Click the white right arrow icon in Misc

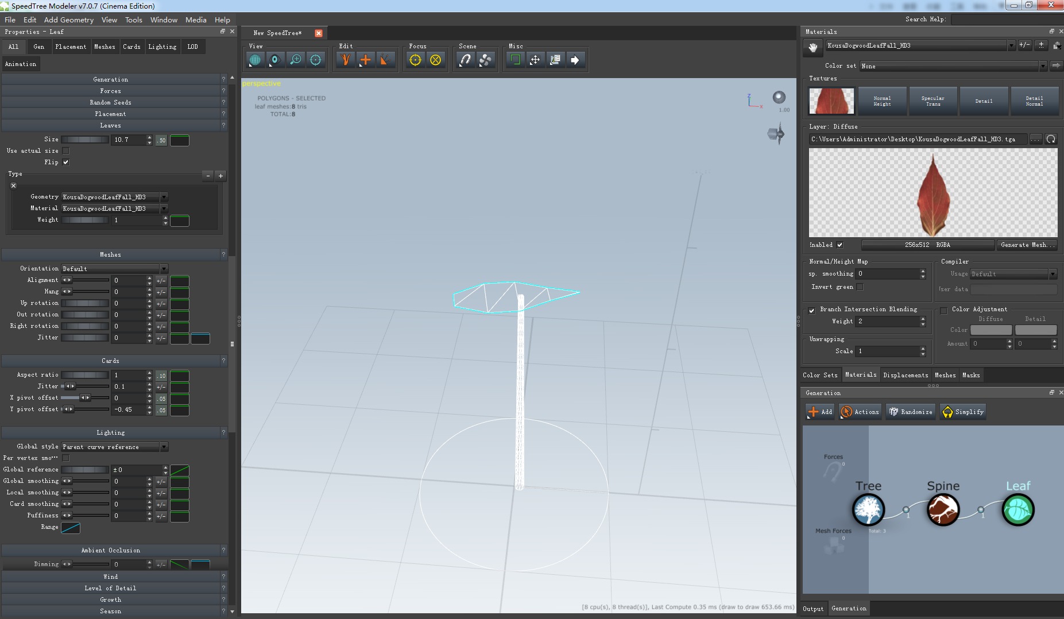(575, 60)
